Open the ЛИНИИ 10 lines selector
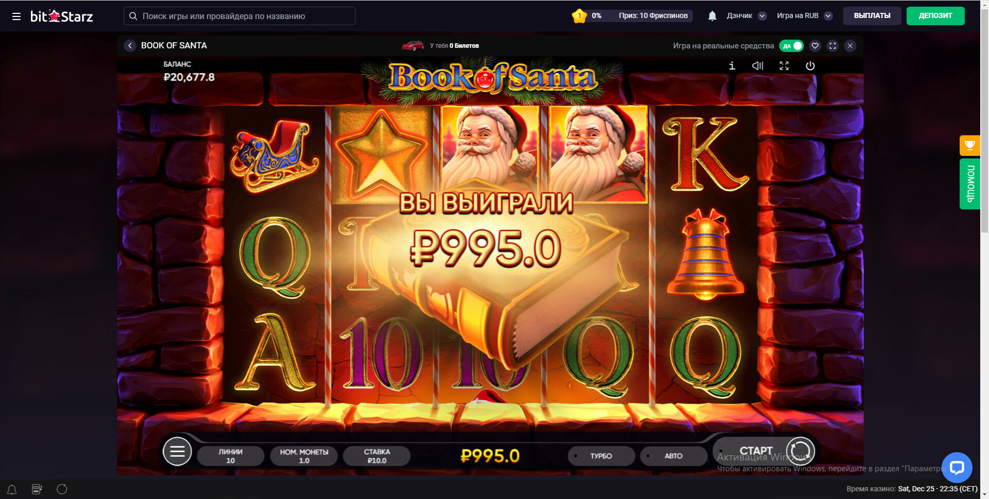 pyautogui.click(x=230, y=456)
